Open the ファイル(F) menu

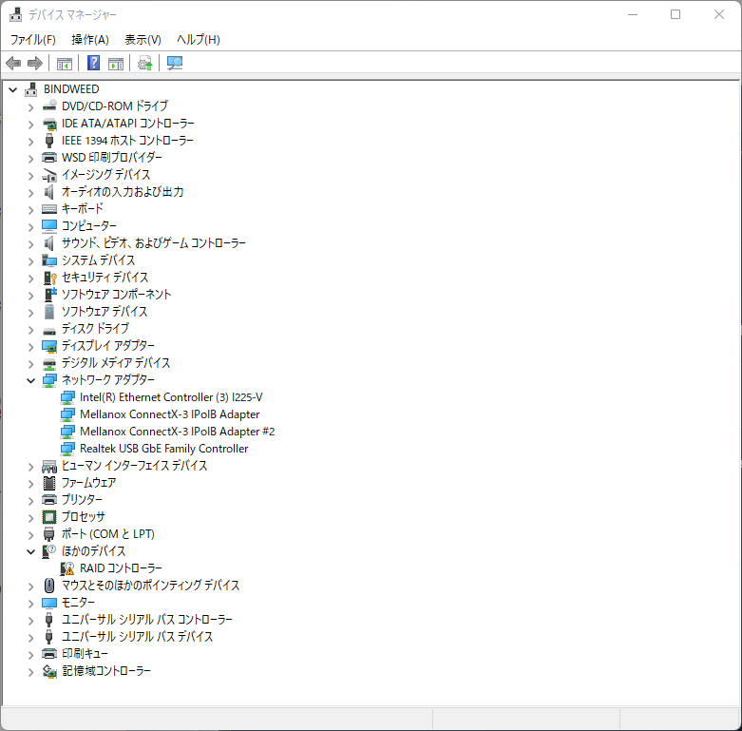33,40
